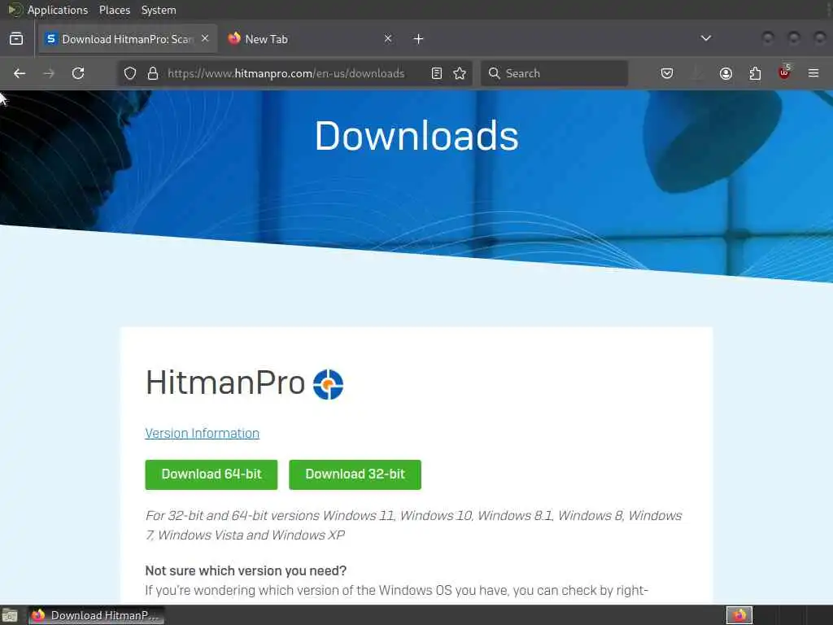View site security padlock info

coord(153,73)
